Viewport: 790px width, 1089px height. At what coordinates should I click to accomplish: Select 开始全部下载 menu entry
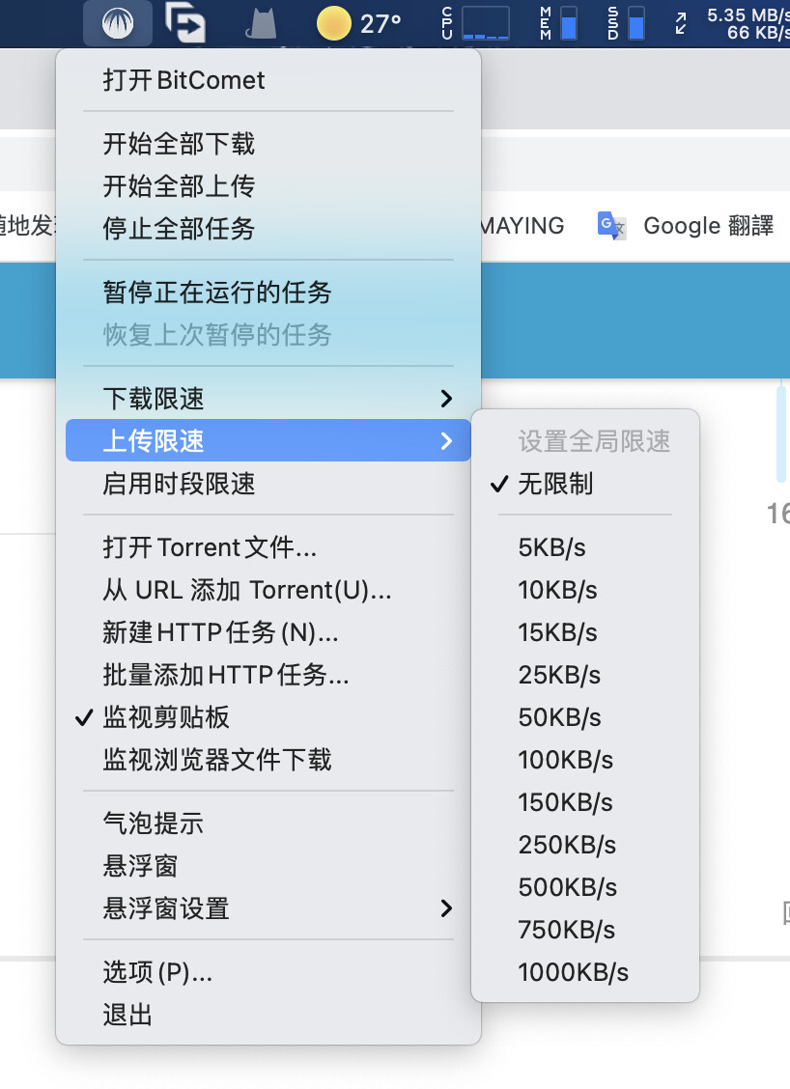tap(268, 144)
